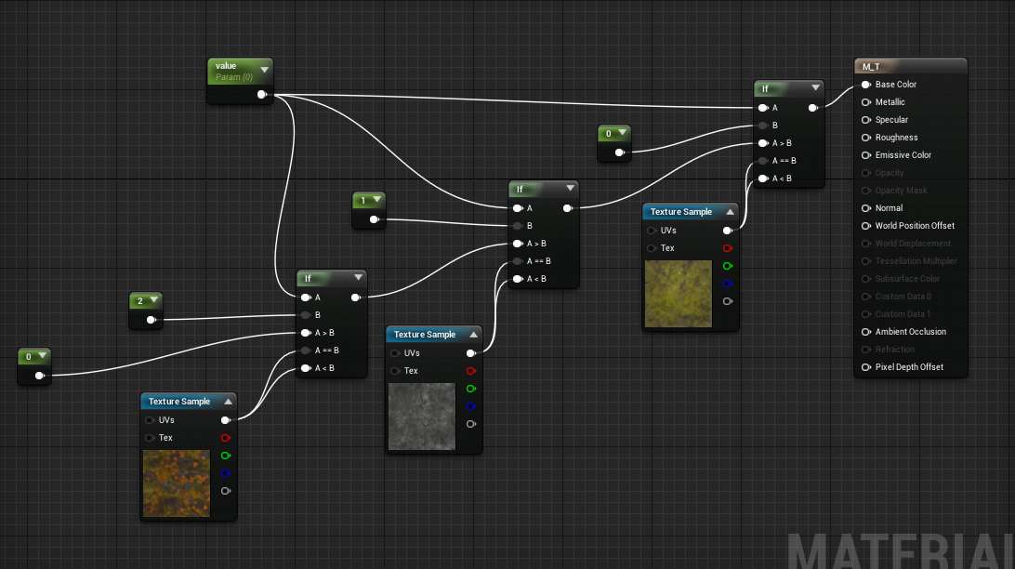The image size is (1015, 569).
Task: Click the World Position Offset input pin
Action: click(866, 226)
